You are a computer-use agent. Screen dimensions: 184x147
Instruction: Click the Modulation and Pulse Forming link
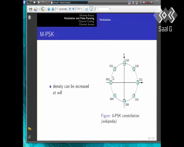[79, 18]
